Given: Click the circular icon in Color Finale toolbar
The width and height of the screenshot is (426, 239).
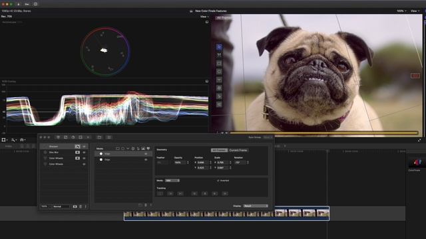Looking at the screenshot, I should pos(73,137).
